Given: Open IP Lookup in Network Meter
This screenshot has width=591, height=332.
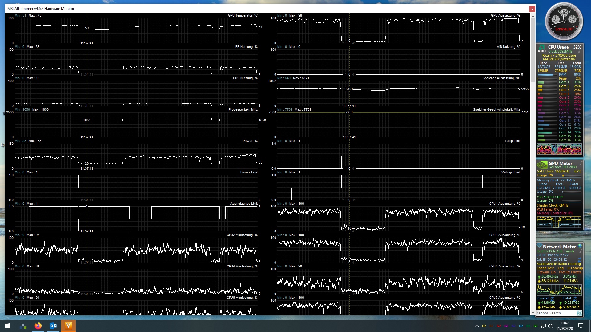Looking at the screenshot, I should point(575,268).
